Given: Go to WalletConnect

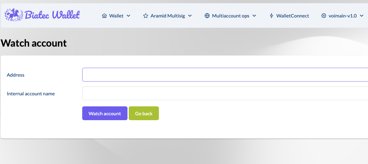Looking at the screenshot, I should pyautogui.click(x=293, y=16).
